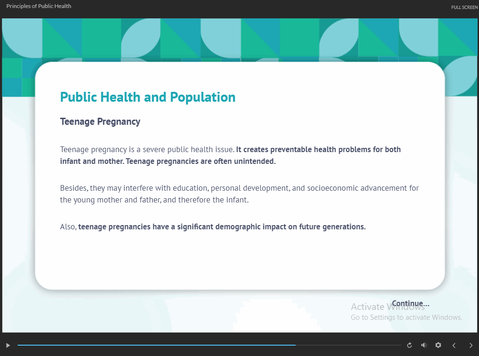Play the lesson with the play button

pos(8,345)
